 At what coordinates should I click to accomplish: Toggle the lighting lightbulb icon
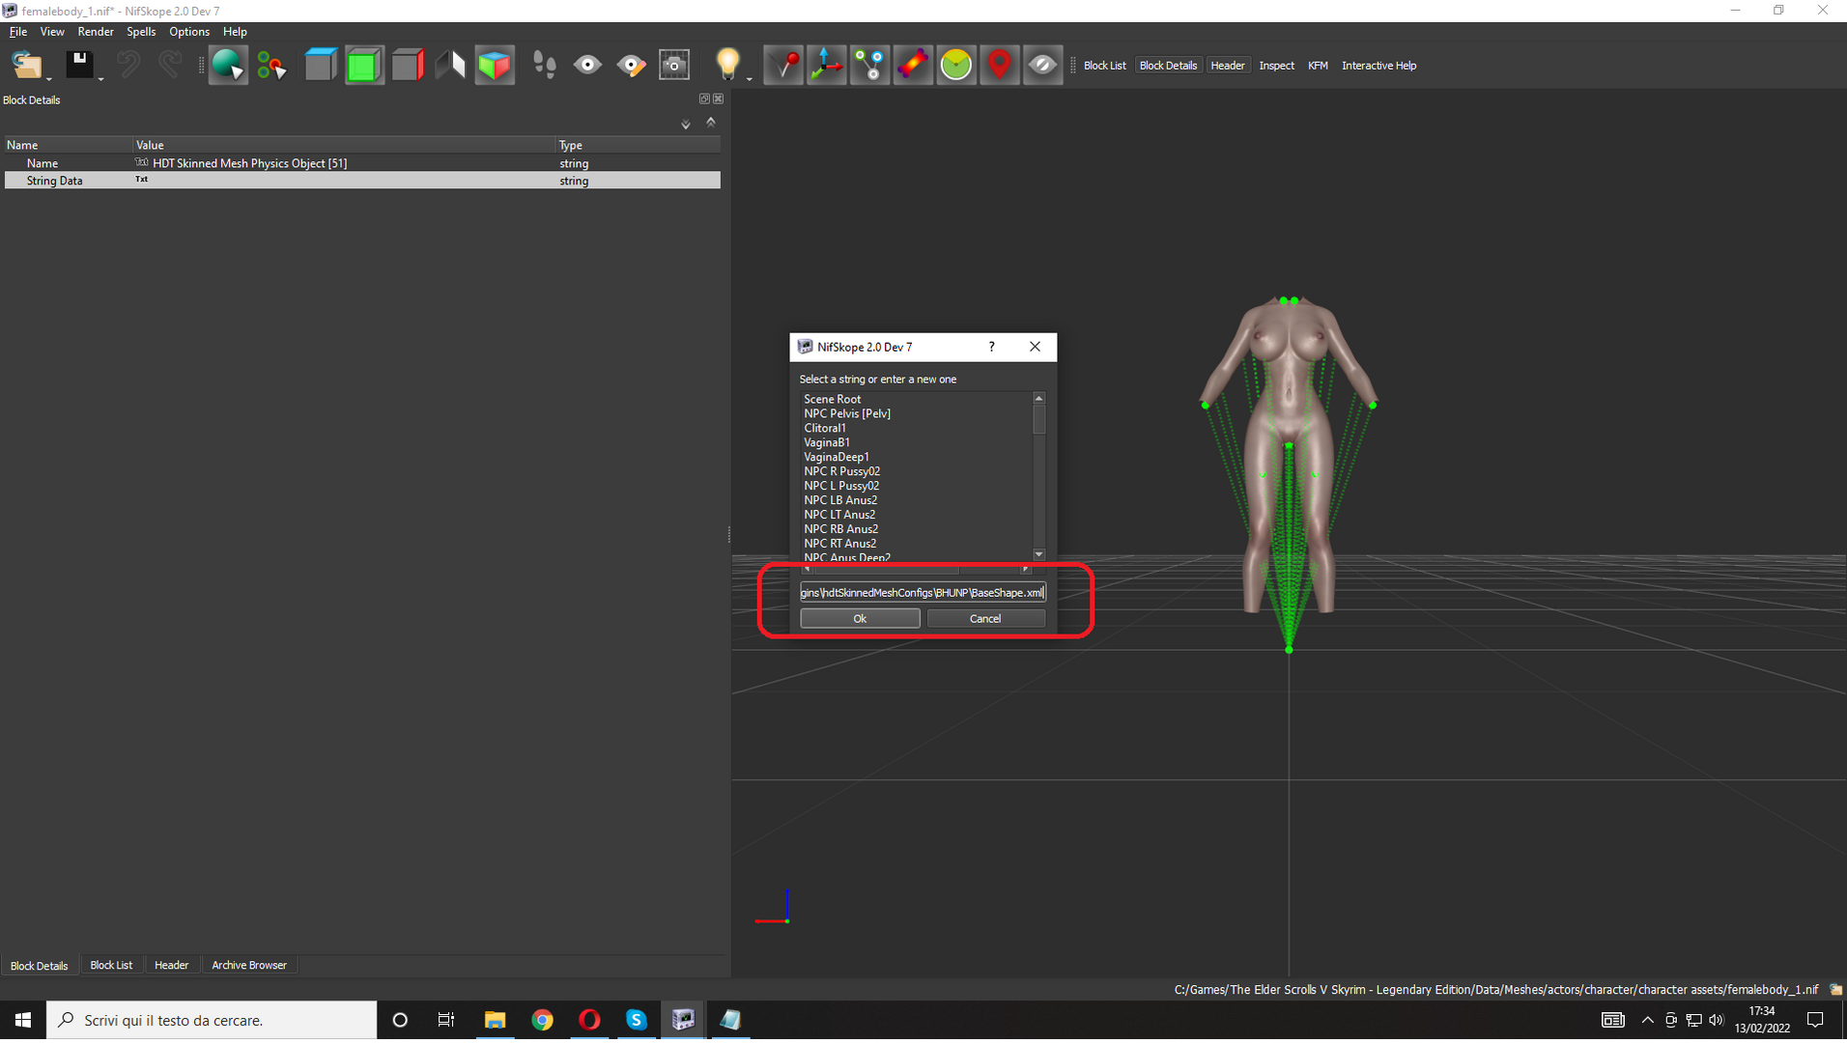coord(727,65)
